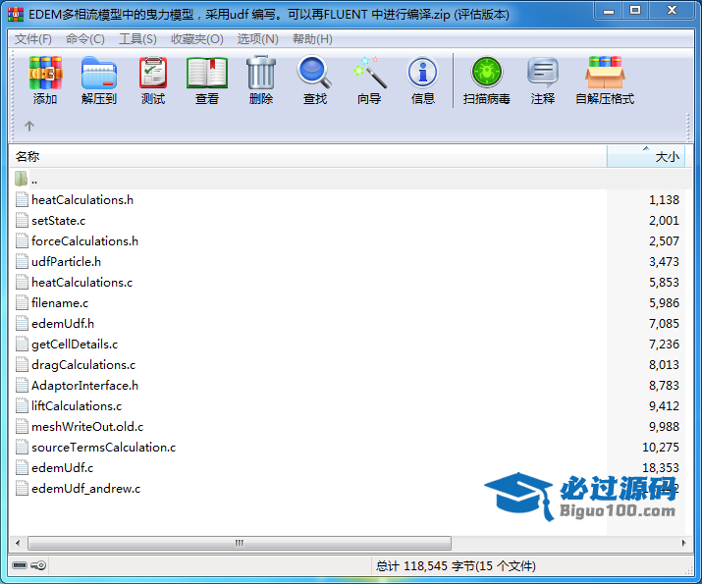Open the Comment (注释) icon
The width and height of the screenshot is (702, 584).
542,80
